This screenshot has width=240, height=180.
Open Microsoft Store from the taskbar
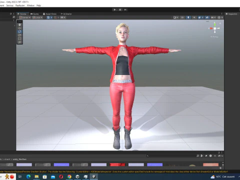pos(45,176)
